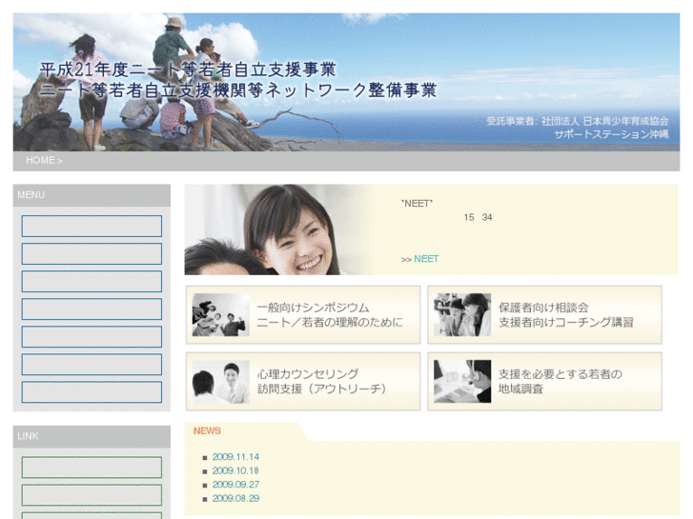693x519 pixels.
Task: Open the news entry dated 2009.09.27
Action: [x=235, y=485]
